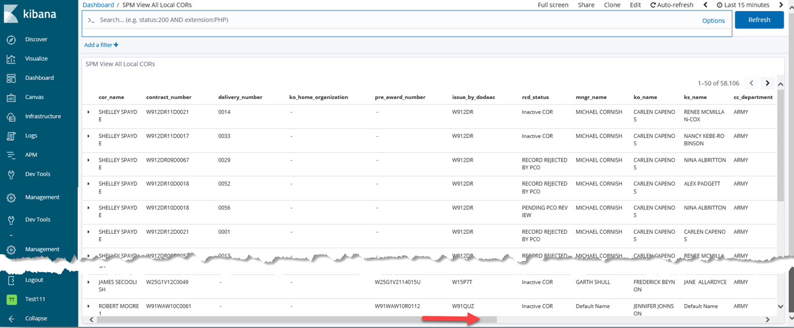
Task: Click the horizontal scrollbar thumb of the table
Action: (298, 319)
